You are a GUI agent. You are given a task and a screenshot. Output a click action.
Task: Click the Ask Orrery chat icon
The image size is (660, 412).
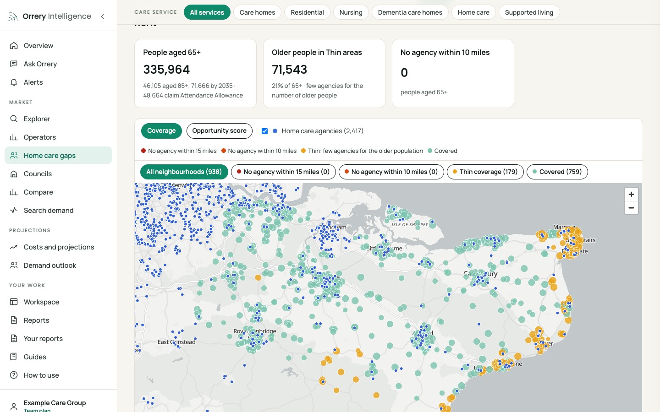coord(14,64)
